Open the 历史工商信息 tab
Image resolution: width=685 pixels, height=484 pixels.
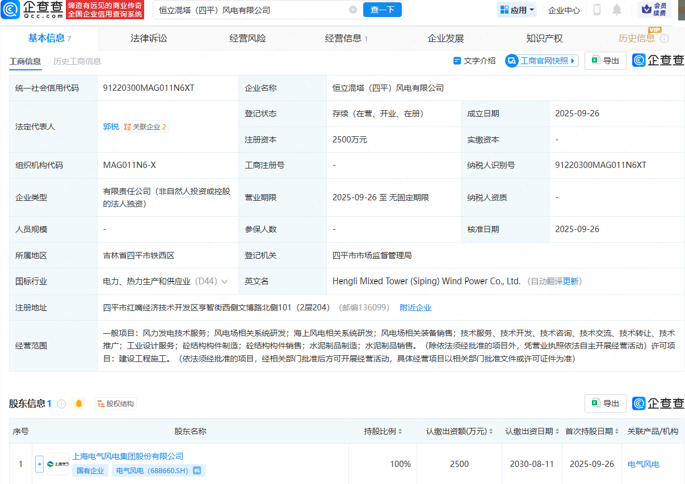[77, 62]
